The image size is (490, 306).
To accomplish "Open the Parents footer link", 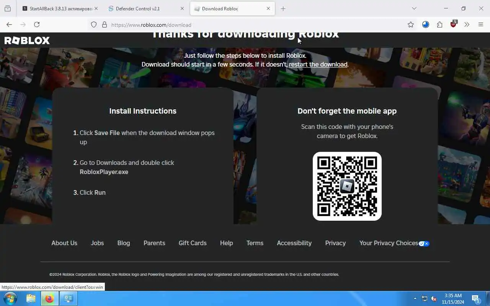I will tap(154, 243).
